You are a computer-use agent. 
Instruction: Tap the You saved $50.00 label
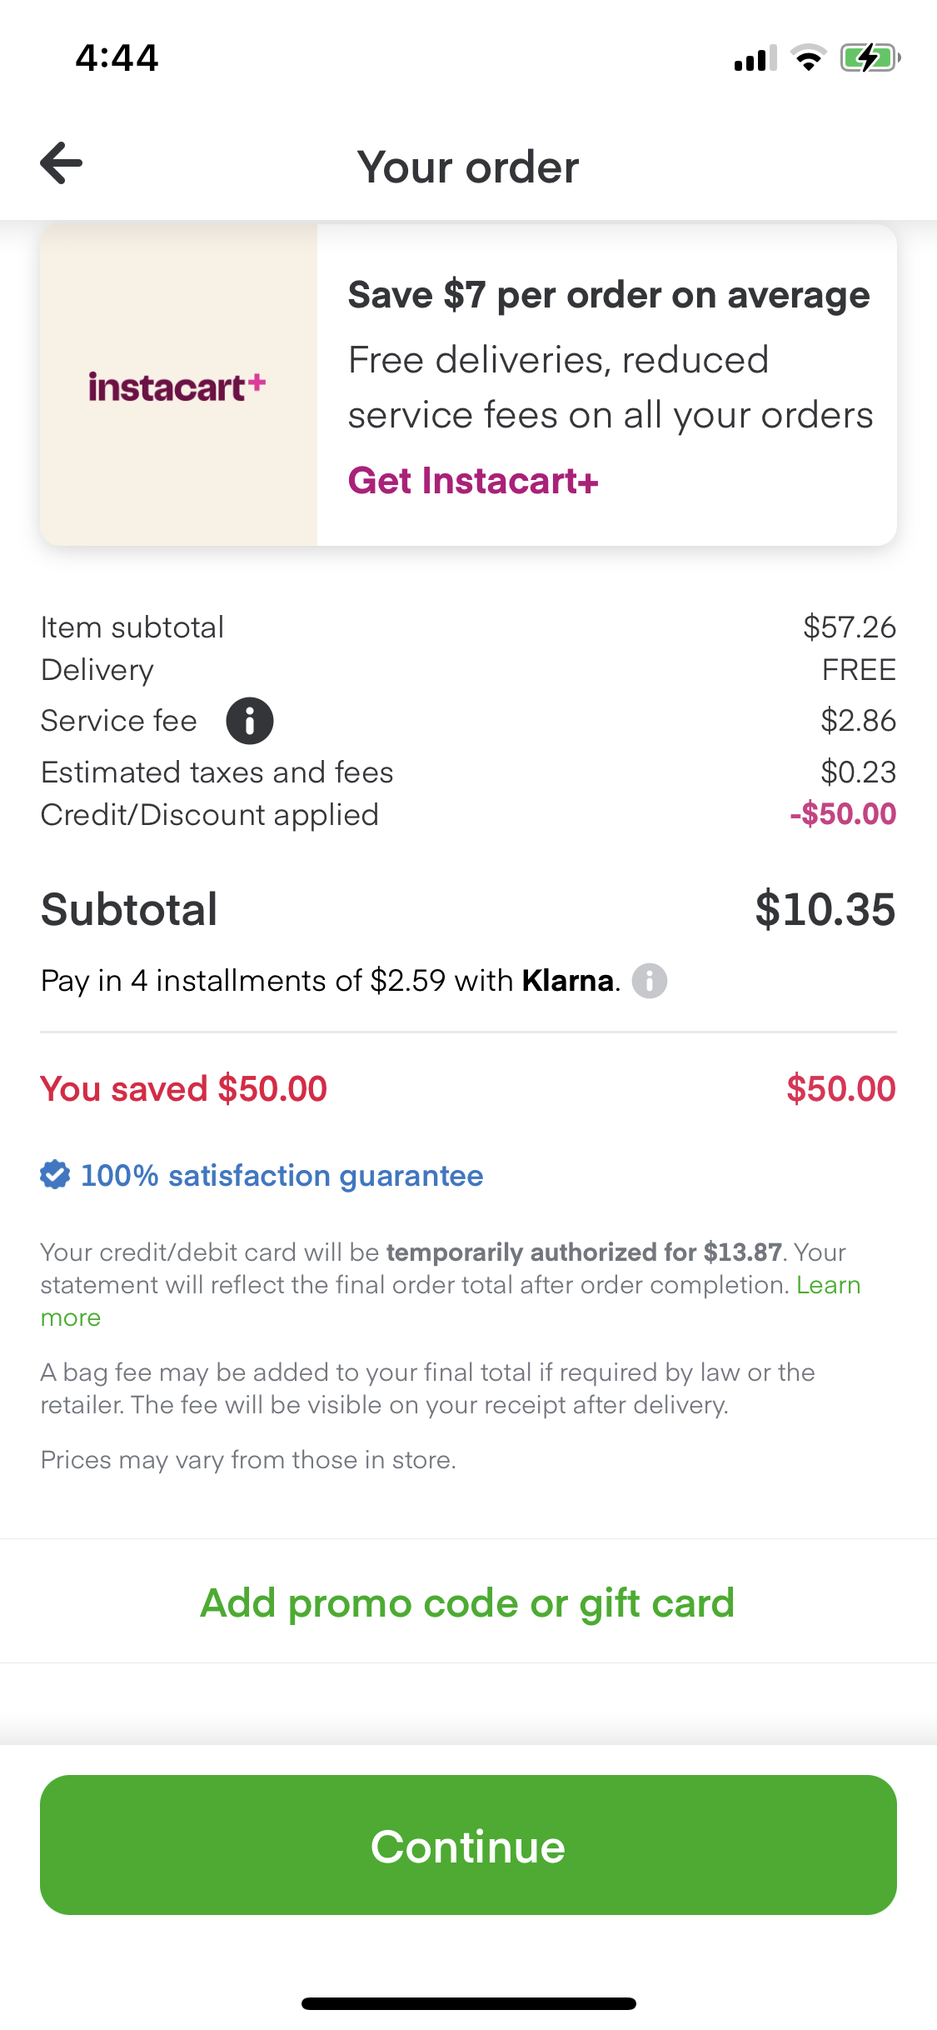[184, 1089]
